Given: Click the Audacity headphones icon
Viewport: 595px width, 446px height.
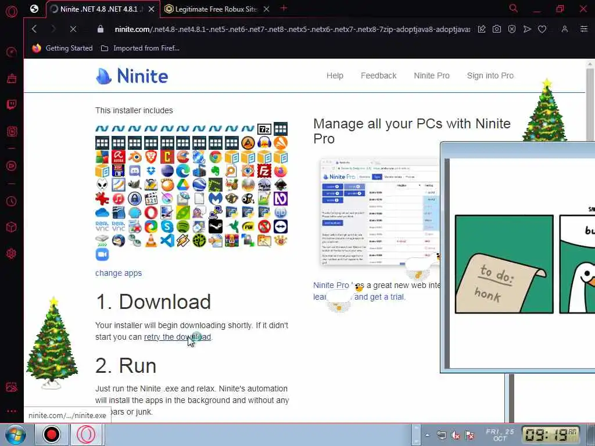Looking at the screenshot, I should [264, 143].
